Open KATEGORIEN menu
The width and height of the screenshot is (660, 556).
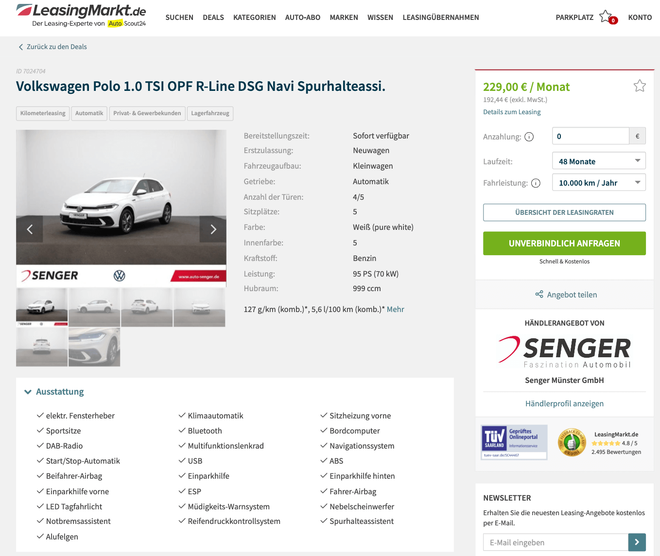[x=255, y=17]
